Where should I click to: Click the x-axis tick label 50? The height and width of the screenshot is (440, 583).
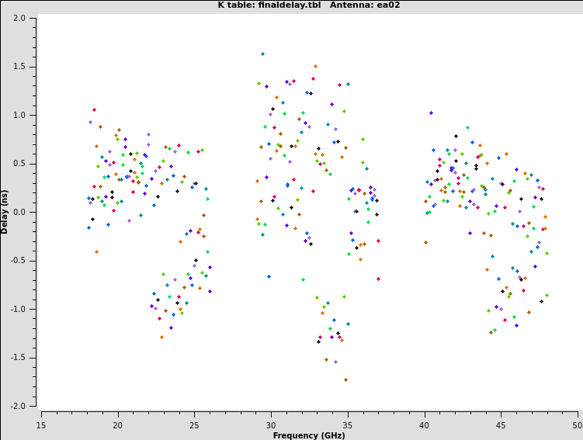tap(577, 424)
